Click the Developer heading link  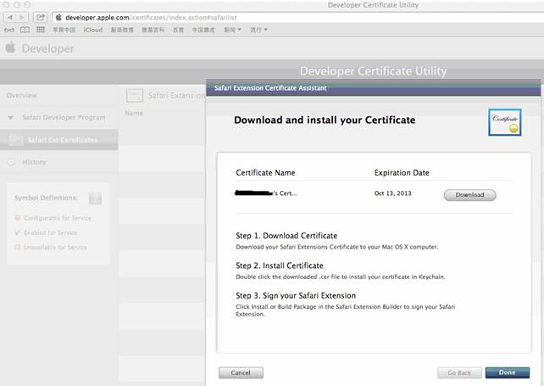pos(48,48)
